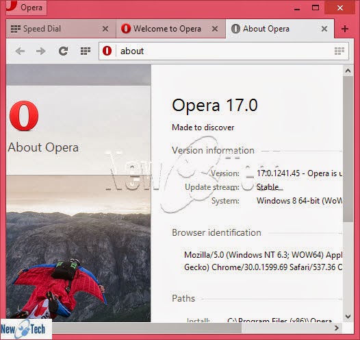Close the About Opera tab
Screen dimensions: 360x340
tap(324, 29)
